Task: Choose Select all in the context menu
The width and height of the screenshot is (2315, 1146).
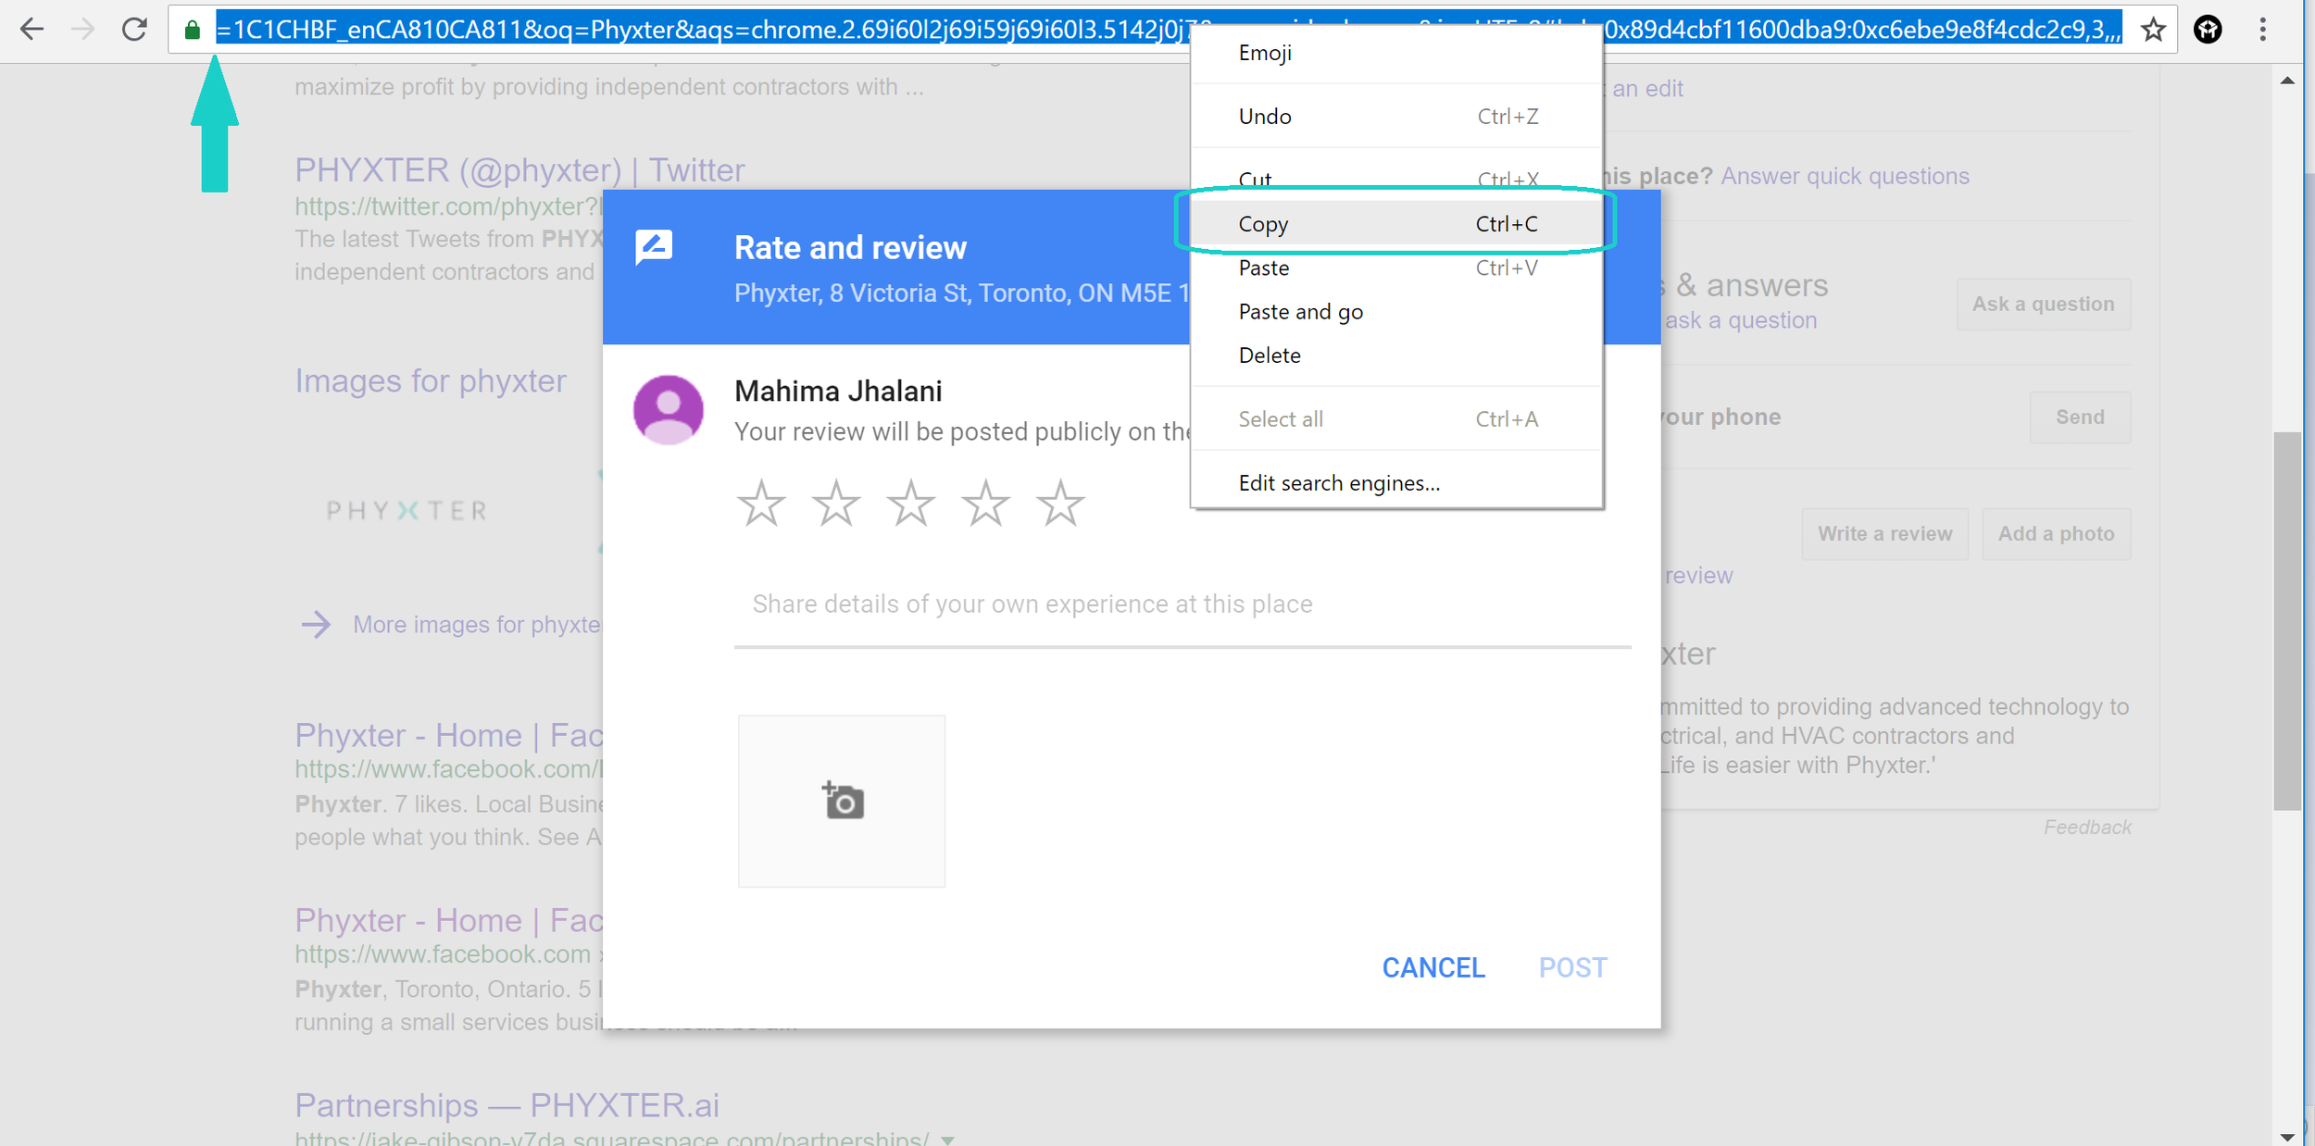Action: pyautogui.click(x=1396, y=419)
